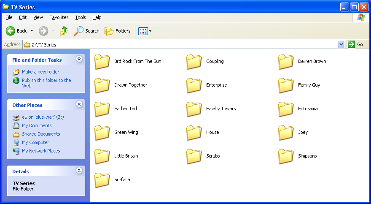This screenshot has height=204, width=371.
Task: Collapse the File and Folder Tasks panel
Action: (79, 59)
